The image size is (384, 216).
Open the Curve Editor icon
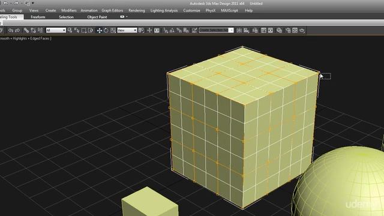point(263,31)
